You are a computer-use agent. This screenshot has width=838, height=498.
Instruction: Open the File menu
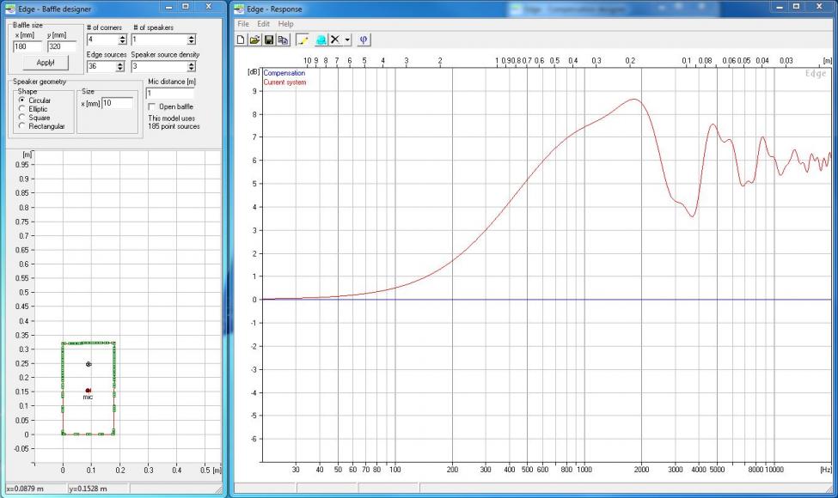(243, 24)
